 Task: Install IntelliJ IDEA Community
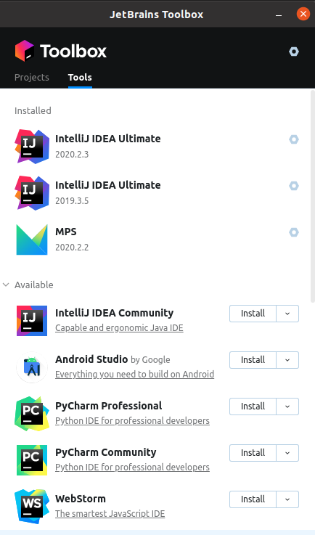coord(253,314)
